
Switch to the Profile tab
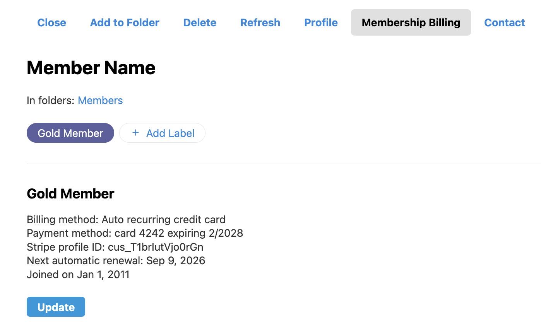pos(321,23)
